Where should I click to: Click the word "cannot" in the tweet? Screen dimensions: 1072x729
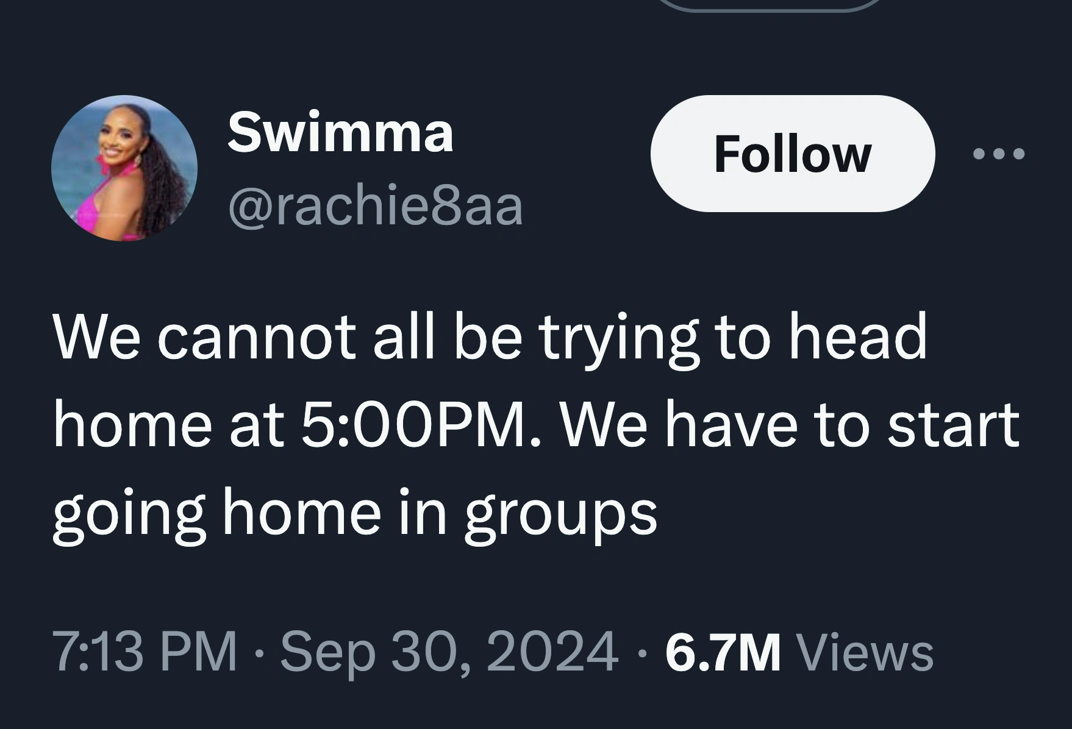point(256,336)
